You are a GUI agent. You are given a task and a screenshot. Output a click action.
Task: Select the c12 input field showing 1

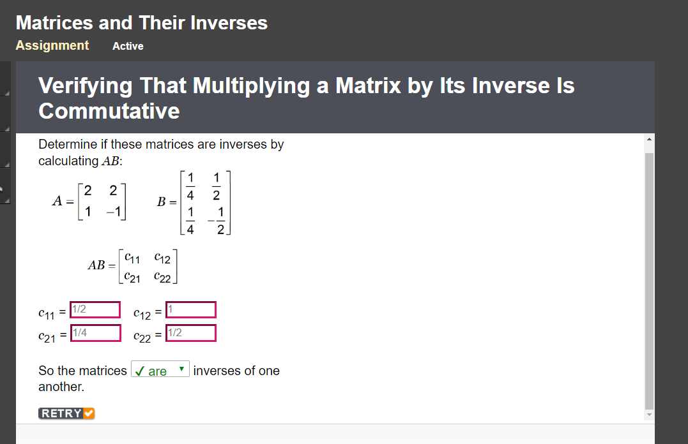point(190,309)
